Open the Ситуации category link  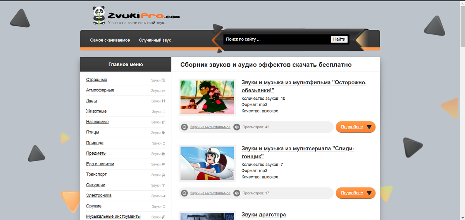pos(96,185)
